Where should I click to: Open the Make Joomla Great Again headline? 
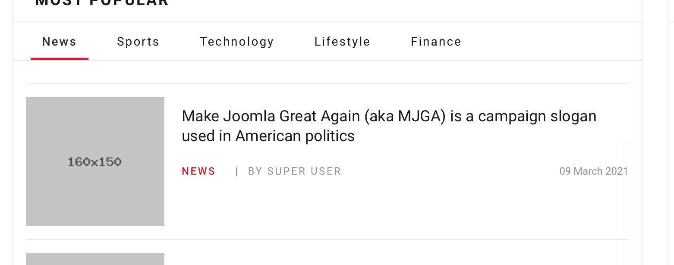(388, 117)
